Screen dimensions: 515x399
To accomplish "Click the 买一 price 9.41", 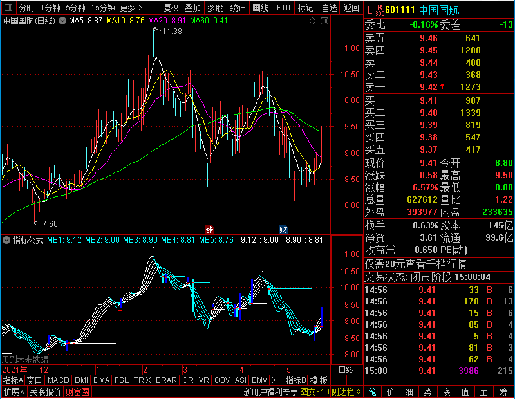I will [428, 100].
